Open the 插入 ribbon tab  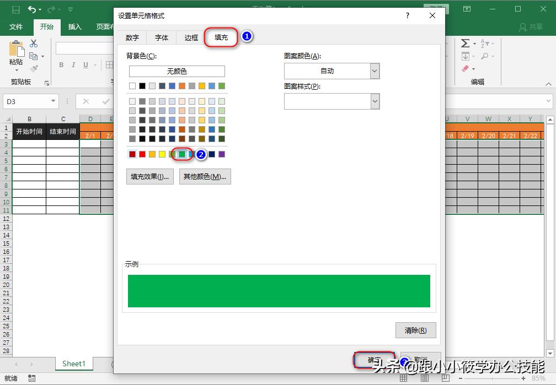tap(74, 26)
